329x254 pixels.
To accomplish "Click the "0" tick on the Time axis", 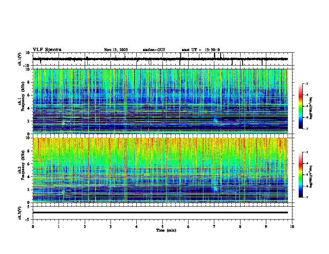I will [x=33, y=227].
